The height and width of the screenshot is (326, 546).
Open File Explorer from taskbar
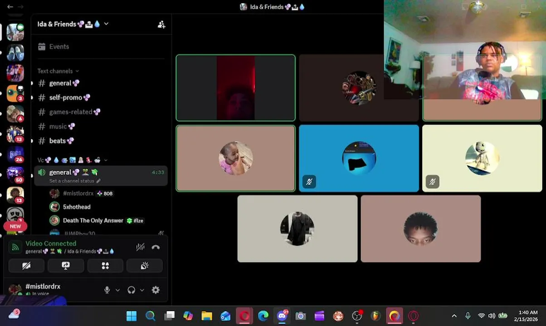(x=207, y=316)
